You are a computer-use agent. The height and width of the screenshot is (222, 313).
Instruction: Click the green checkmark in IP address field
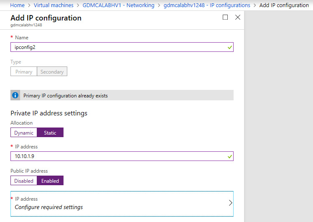pyautogui.click(x=229, y=156)
